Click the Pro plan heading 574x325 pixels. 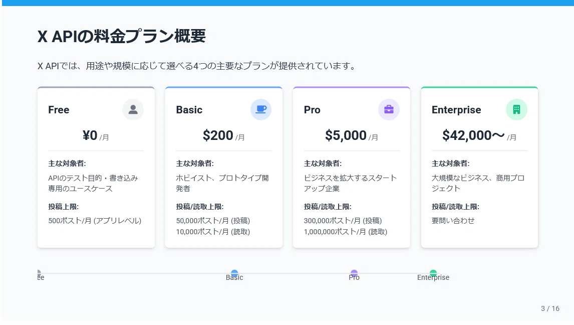coord(312,109)
